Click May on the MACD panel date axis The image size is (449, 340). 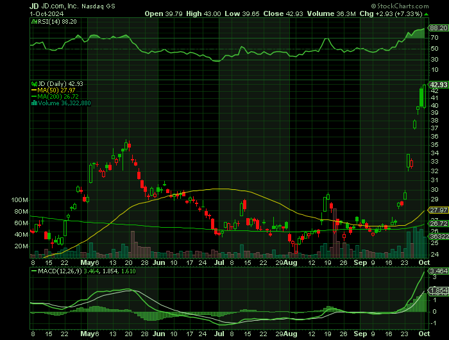[87, 334]
